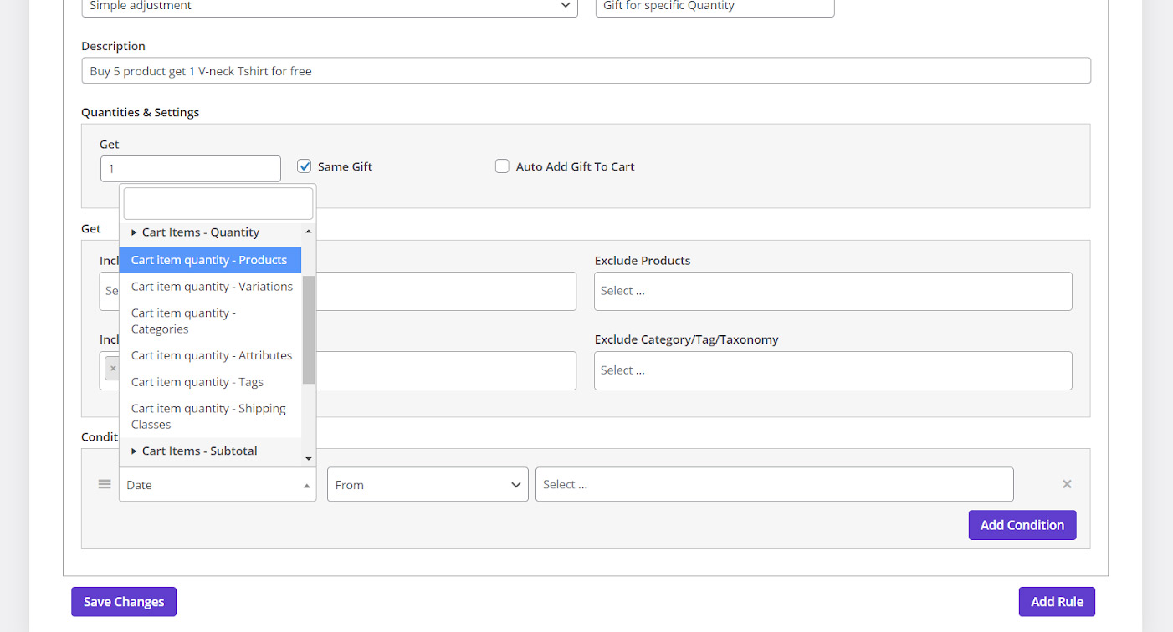Choose Cart item quantity - Variations
The image size is (1173, 632).
click(x=212, y=287)
